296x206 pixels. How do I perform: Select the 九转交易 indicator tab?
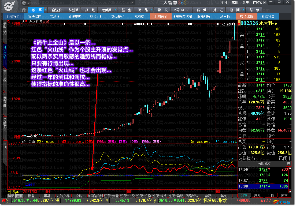(x=63, y=196)
